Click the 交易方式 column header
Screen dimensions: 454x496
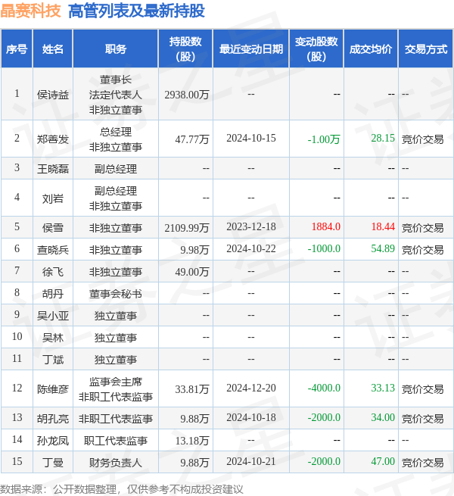pyautogui.click(x=425, y=49)
